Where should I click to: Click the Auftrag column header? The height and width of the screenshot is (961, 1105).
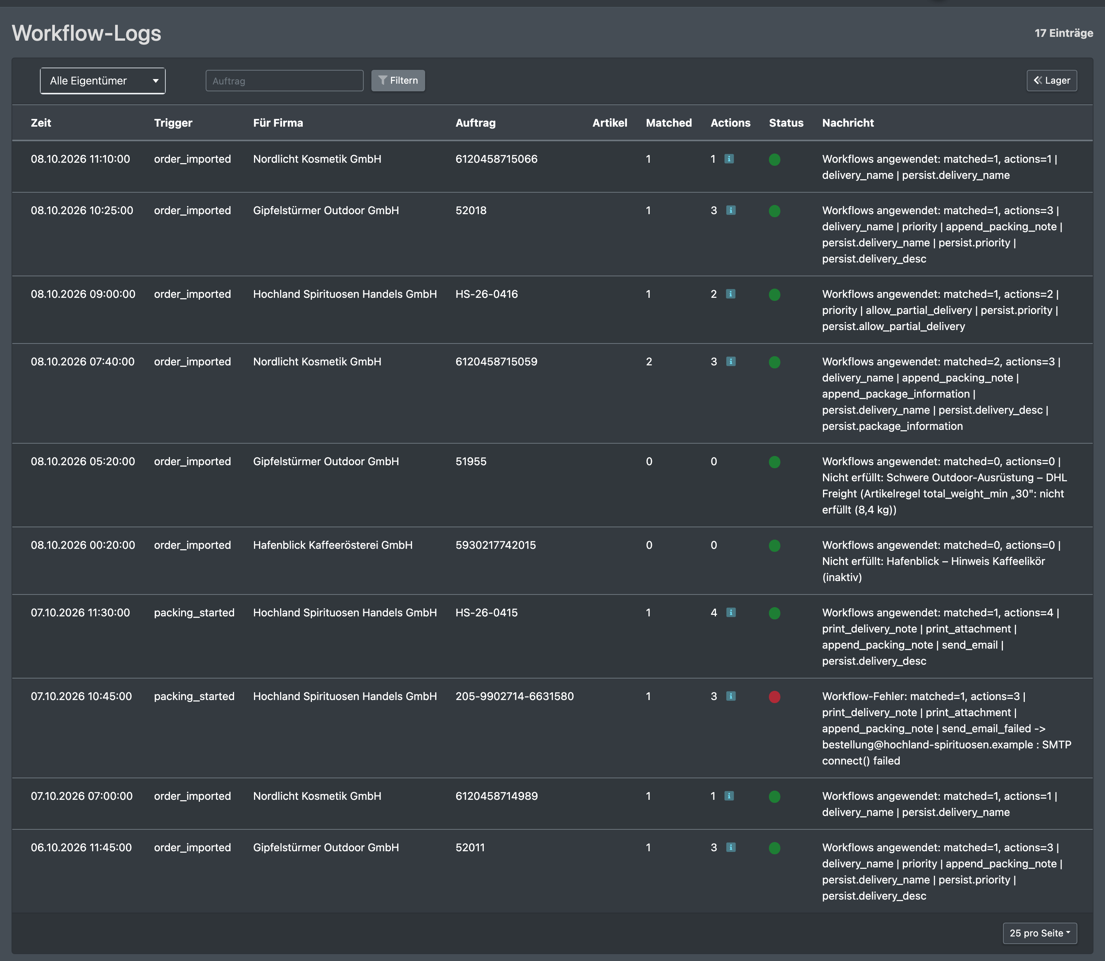(x=475, y=123)
